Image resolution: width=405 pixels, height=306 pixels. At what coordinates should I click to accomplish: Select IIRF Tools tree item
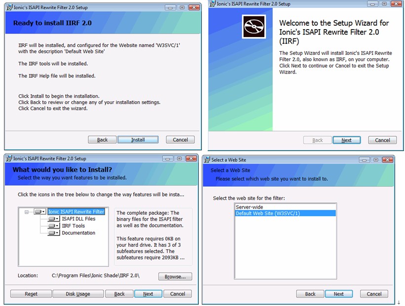pyautogui.click(x=74, y=226)
